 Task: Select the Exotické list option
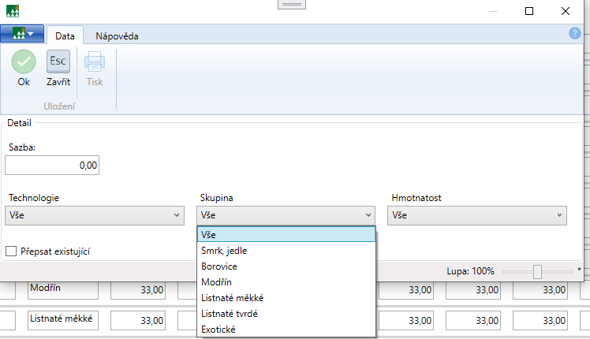[220, 330]
